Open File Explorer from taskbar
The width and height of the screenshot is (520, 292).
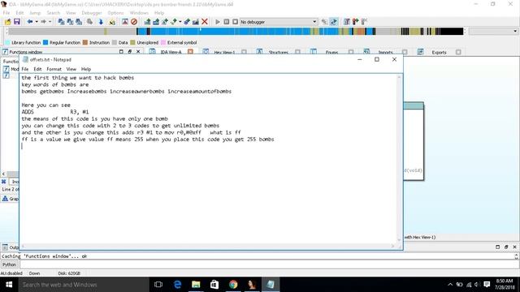[196, 285]
